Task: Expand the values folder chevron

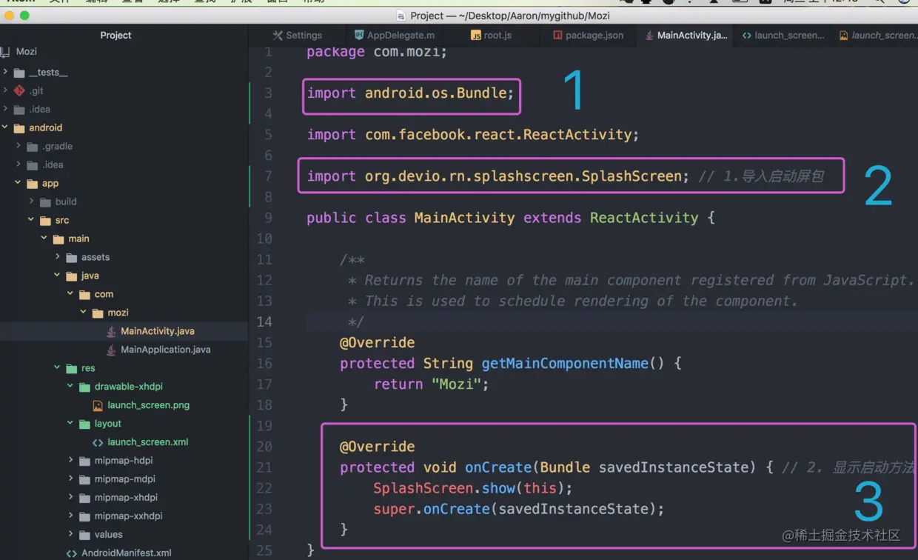Action: (71, 535)
